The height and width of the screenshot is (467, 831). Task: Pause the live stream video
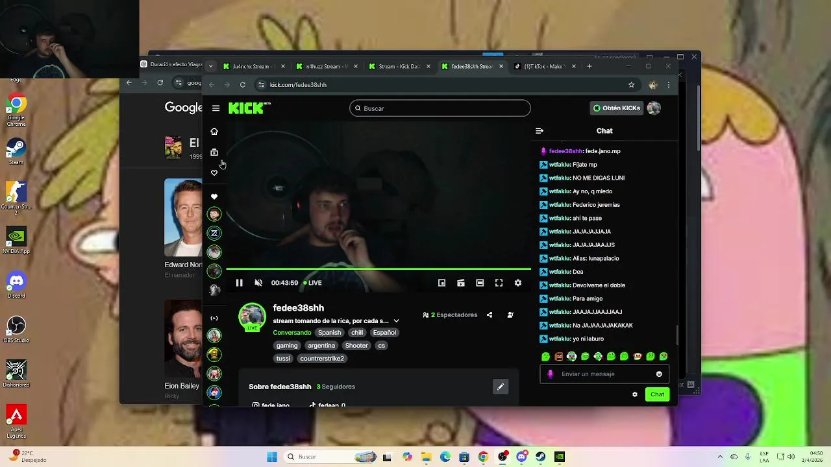(239, 283)
